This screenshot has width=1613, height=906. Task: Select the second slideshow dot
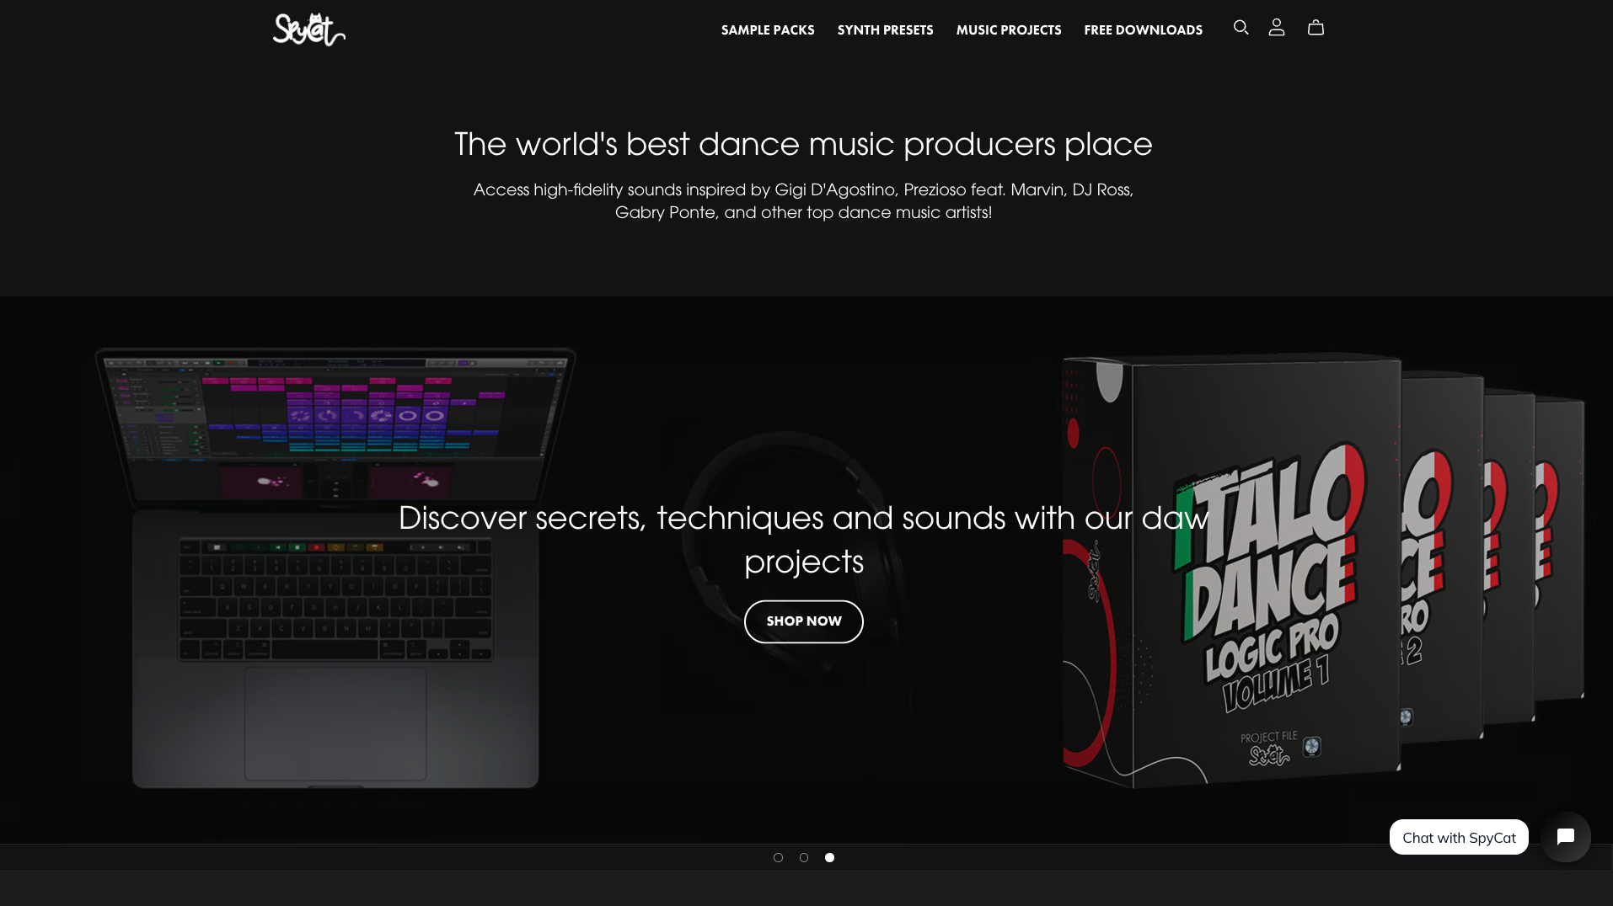804,857
